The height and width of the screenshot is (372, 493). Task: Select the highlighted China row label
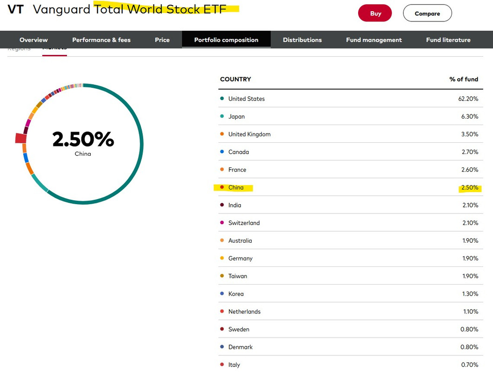[x=236, y=187]
